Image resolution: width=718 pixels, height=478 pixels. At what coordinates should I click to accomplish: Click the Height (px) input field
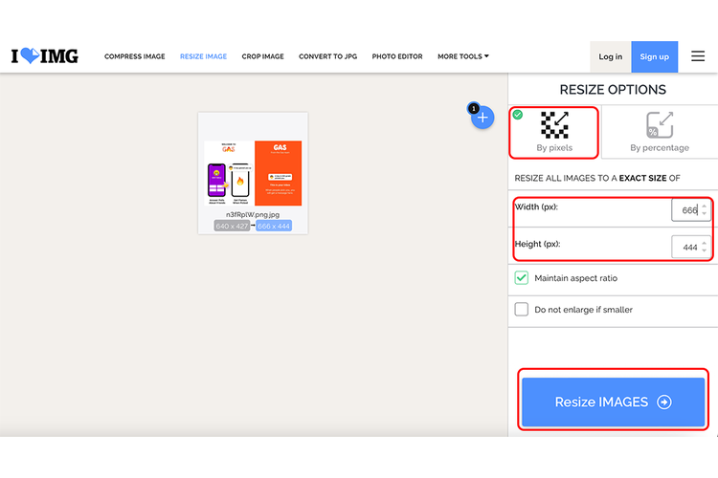(x=685, y=248)
